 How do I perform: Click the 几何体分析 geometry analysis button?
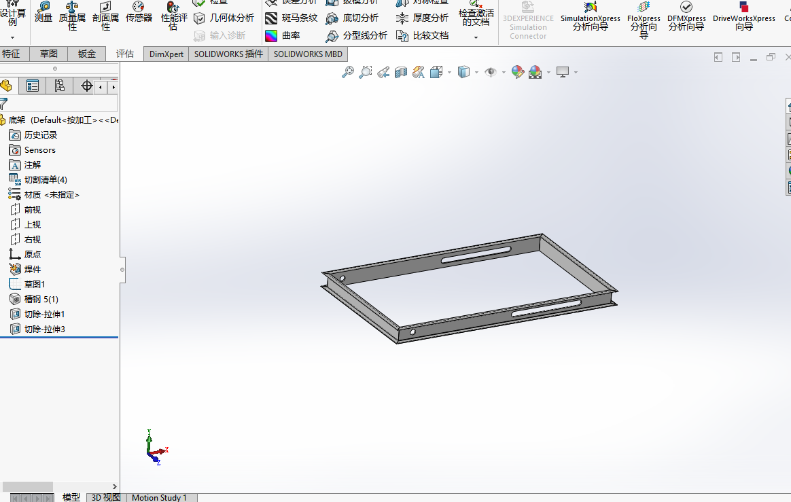[x=224, y=18]
